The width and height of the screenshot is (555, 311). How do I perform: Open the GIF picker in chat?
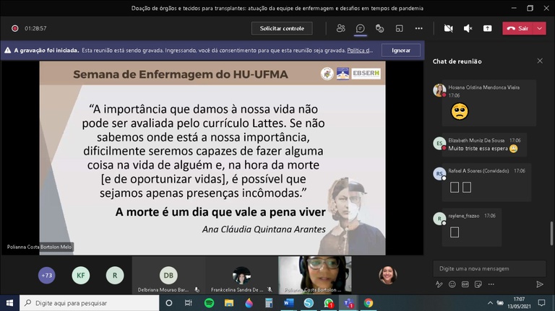pos(465,284)
